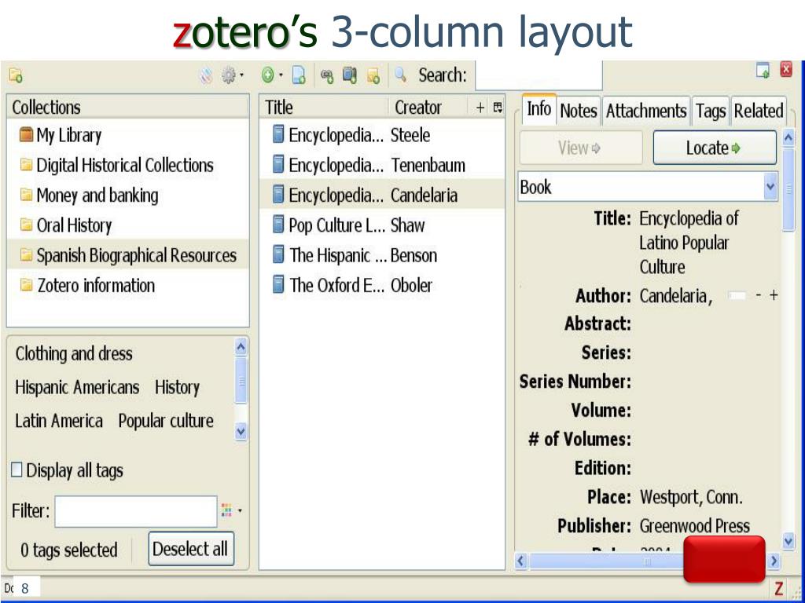Toggle author name mode box beside Candelaria

tap(737, 296)
